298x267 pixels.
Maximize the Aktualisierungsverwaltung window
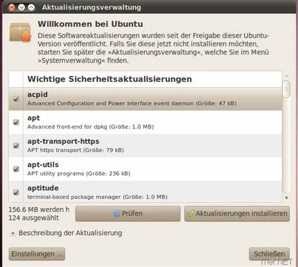(x=31, y=8)
